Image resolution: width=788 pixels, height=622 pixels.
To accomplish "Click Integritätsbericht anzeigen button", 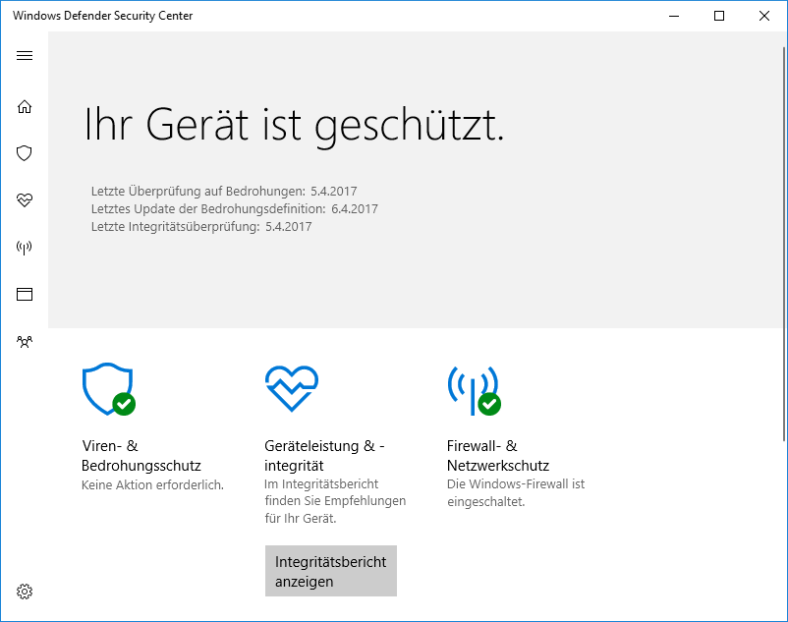I will pyautogui.click(x=331, y=571).
